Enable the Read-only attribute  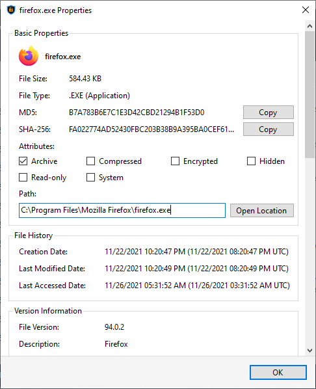click(23, 178)
